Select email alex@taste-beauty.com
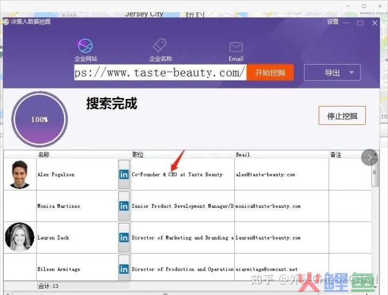388x295 pixels. click(x=282, y=174)
